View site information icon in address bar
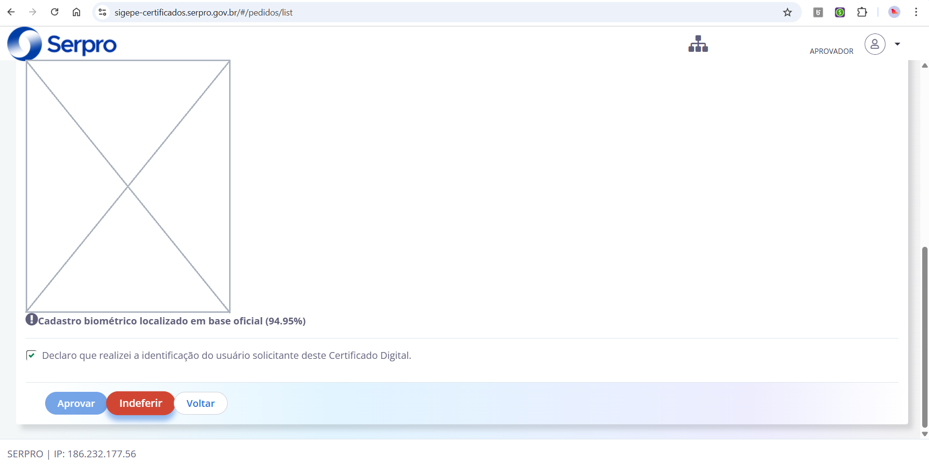Viewport: 929px width, 467px height. tap(102, 12)
